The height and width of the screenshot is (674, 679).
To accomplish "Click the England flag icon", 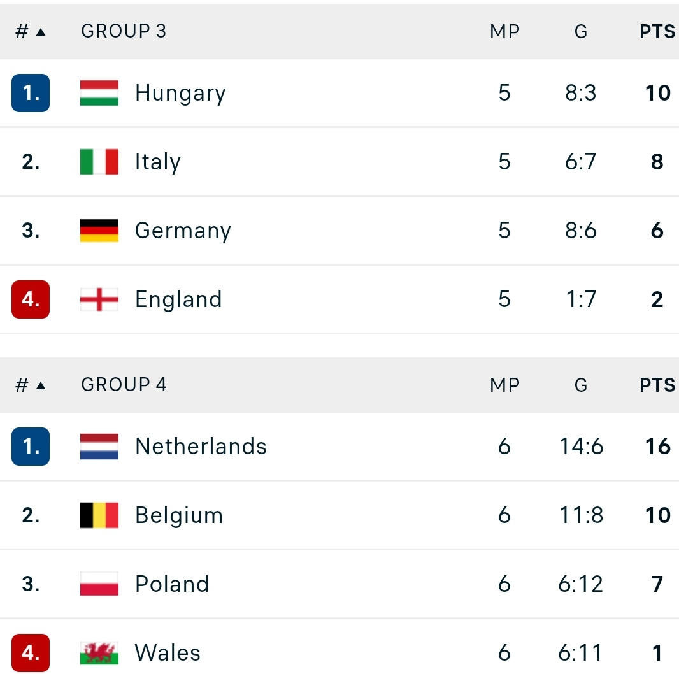I will [99, 299].
